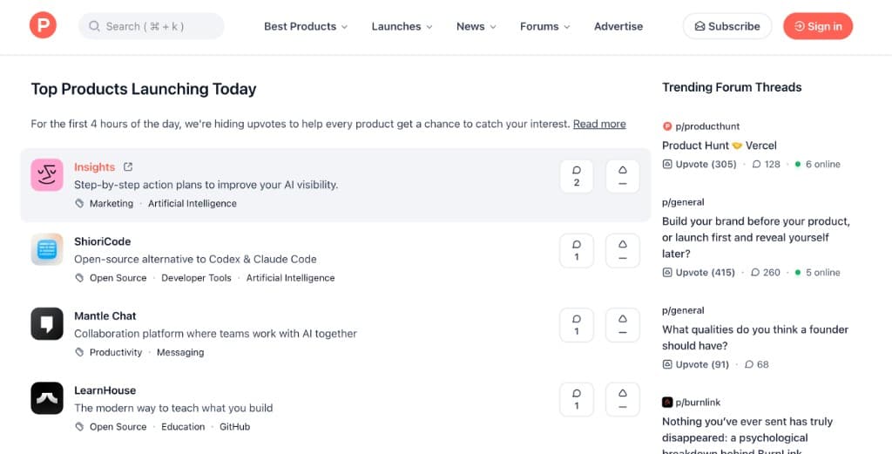Open comments for Insights
The height and width of the screenshot is (454, 892).
pos(577,176)
